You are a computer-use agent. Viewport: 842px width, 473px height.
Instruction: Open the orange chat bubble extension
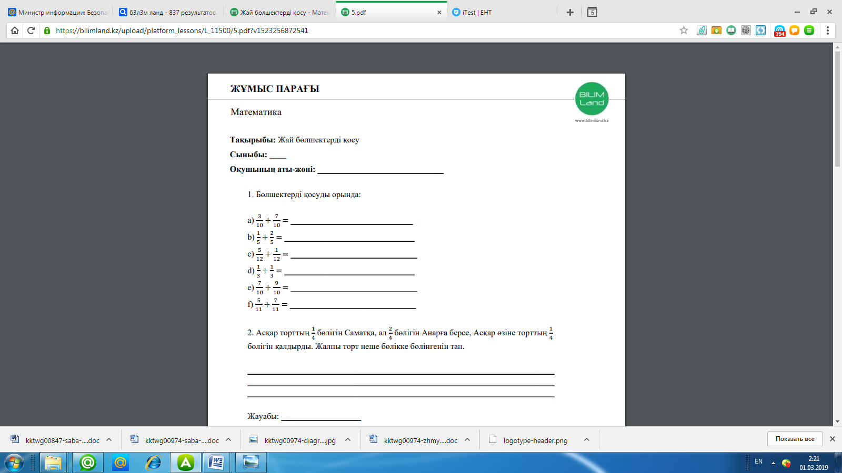pyautogui.click(x=795, y=30)
